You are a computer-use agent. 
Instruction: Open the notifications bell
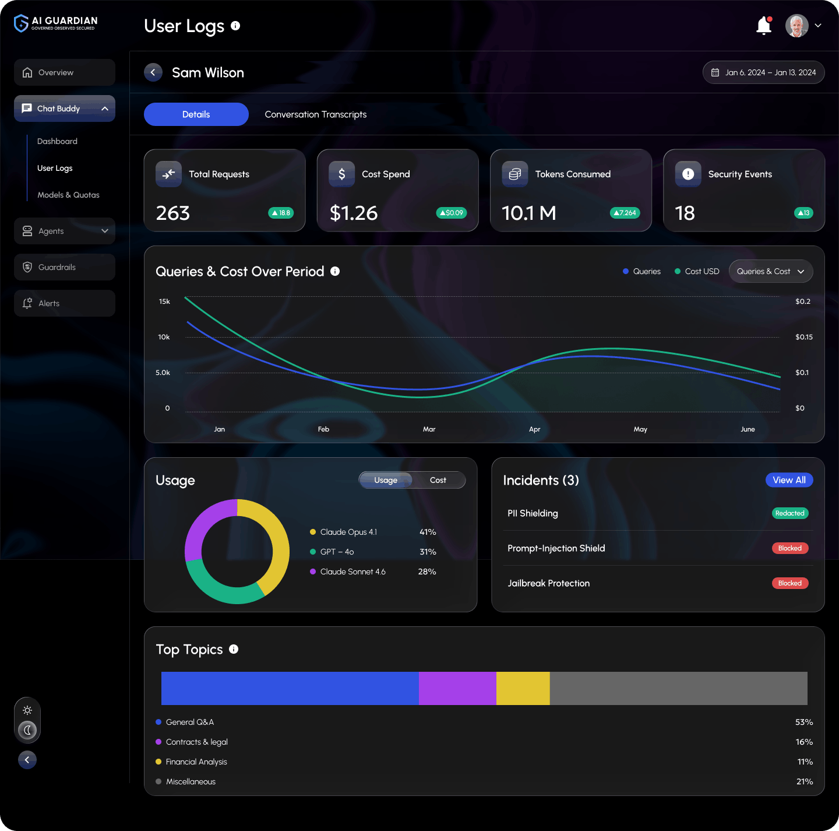pos(764,26)
